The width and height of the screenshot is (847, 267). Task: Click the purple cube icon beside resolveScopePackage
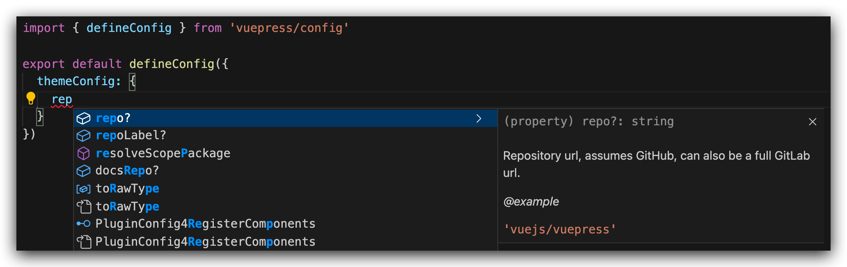[x=83, y=154]
